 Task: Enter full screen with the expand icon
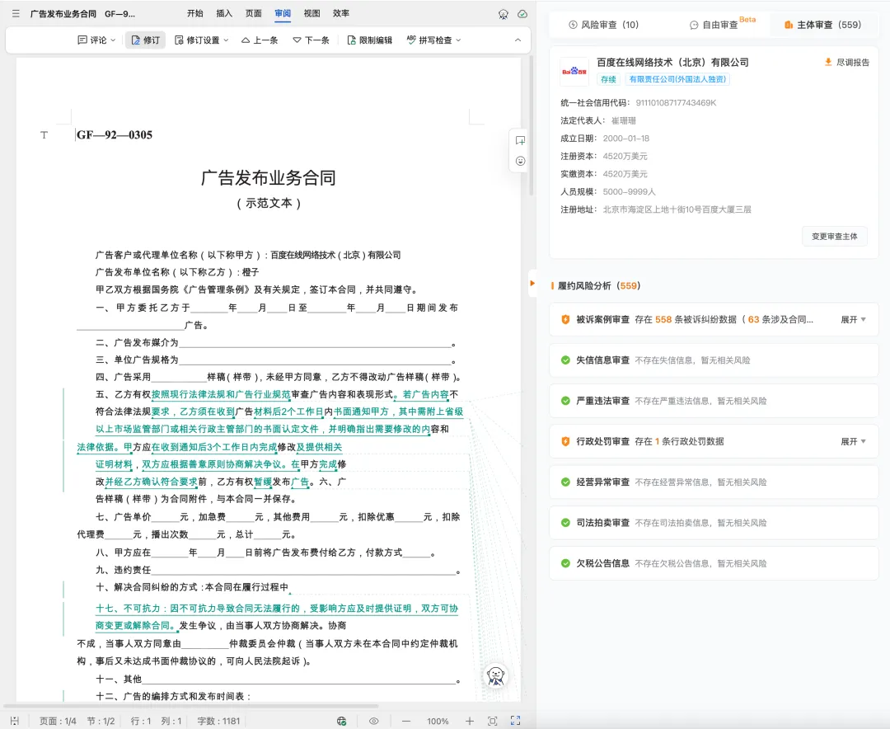(x=515, y=721)
